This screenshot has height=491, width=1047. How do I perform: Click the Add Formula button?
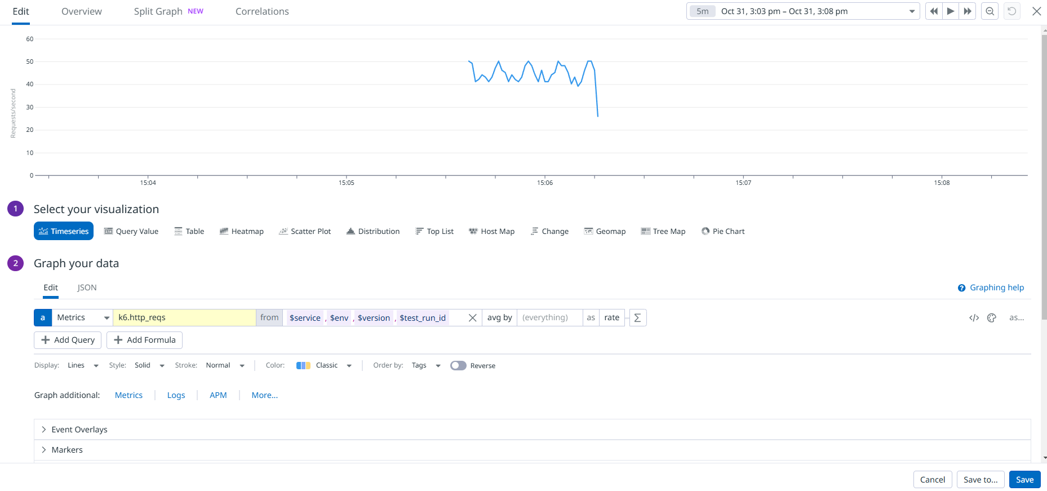coord(145,340)
